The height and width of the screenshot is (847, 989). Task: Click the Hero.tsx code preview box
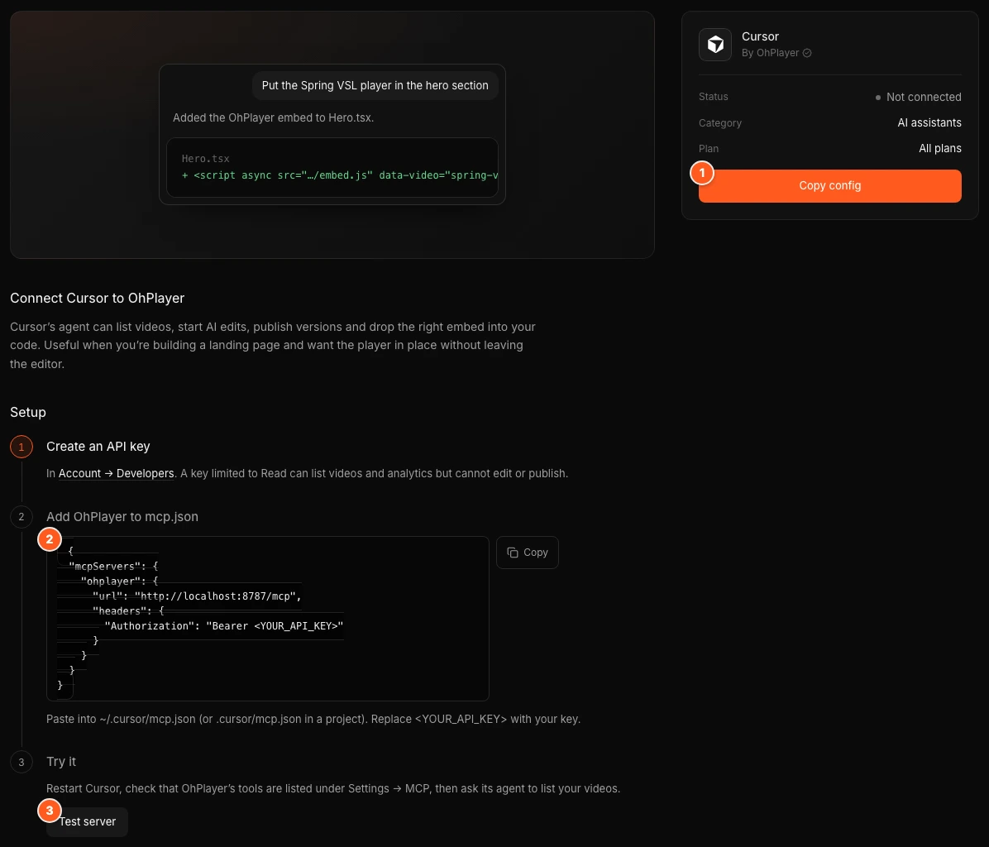(x=332, y=167)
